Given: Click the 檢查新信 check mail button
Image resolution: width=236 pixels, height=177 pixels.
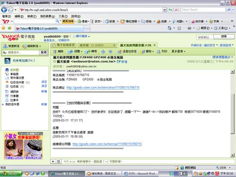Looking at the screenshot, I should [x=12, y=46].
